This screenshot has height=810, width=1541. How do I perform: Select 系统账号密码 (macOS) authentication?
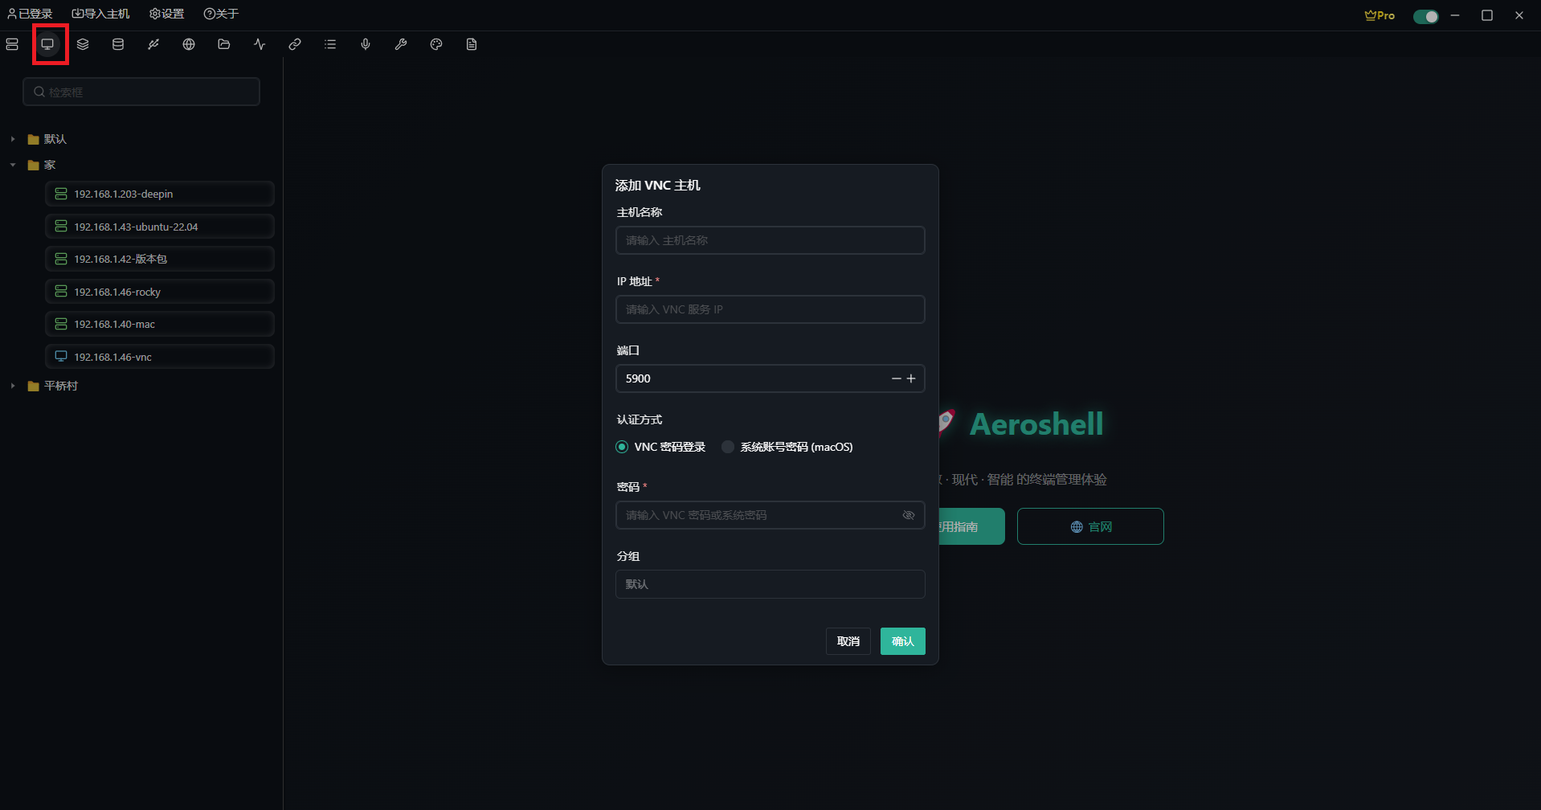click(x=727, y=447)
